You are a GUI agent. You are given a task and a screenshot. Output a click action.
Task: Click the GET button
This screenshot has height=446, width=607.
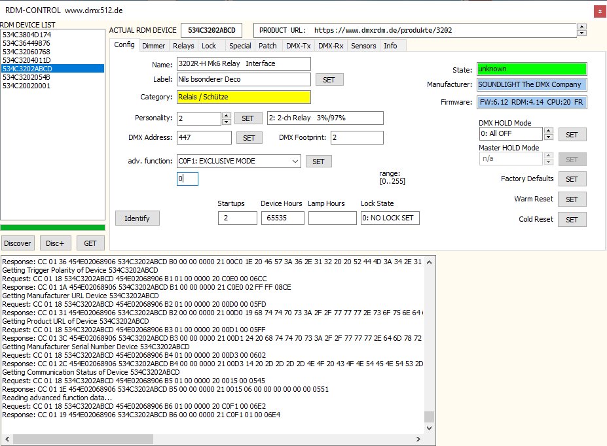tap(90, 243)
